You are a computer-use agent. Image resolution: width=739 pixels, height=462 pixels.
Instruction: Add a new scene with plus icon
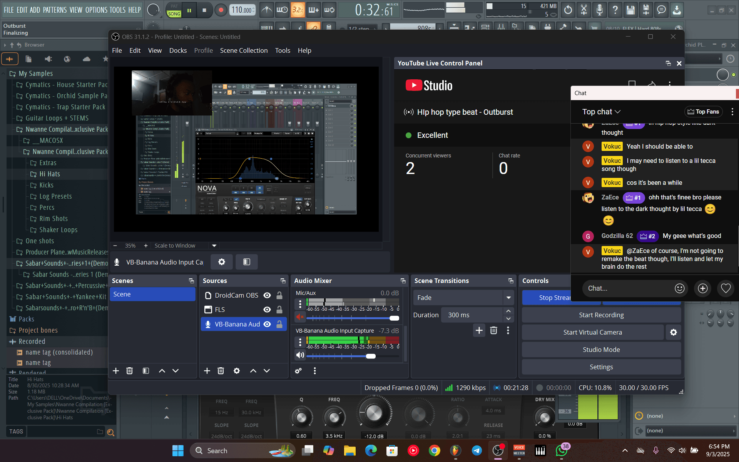tap(116, 371)
